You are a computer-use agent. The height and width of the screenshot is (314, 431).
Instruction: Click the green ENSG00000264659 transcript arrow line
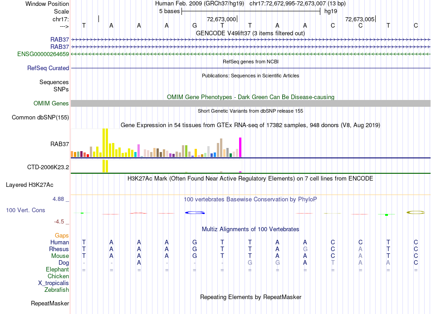251,54
